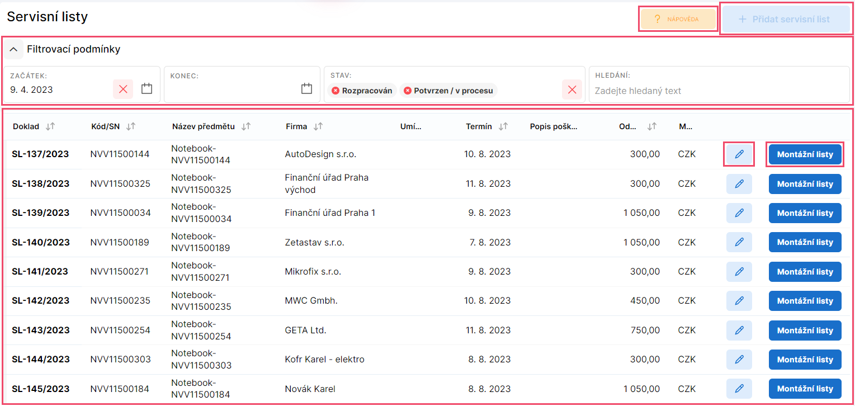
Task: Open Montážní listy for SL-137/2023
Action: pos(805,154)
